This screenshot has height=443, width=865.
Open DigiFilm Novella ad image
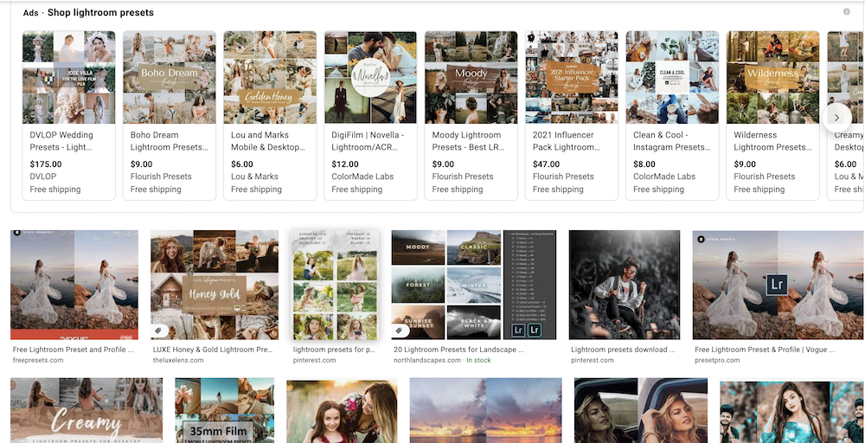tap(371, 77)
